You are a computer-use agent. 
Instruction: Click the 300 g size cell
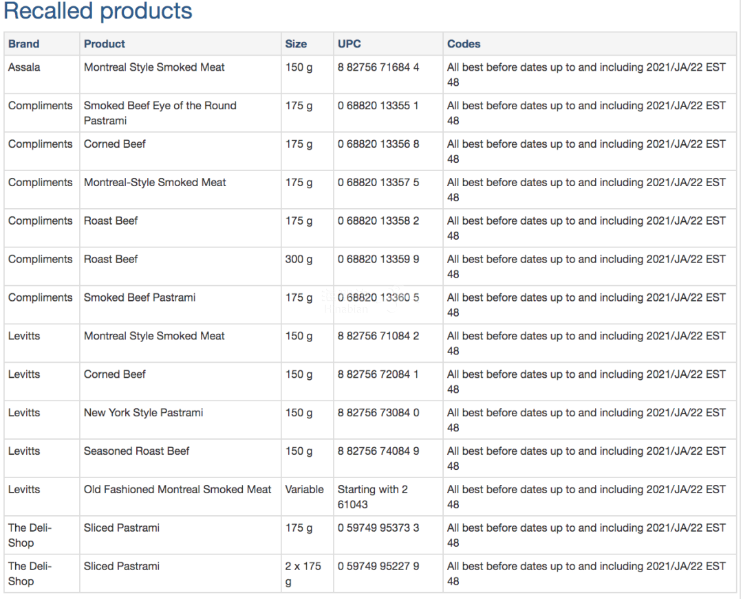click(x=299, y=260)
